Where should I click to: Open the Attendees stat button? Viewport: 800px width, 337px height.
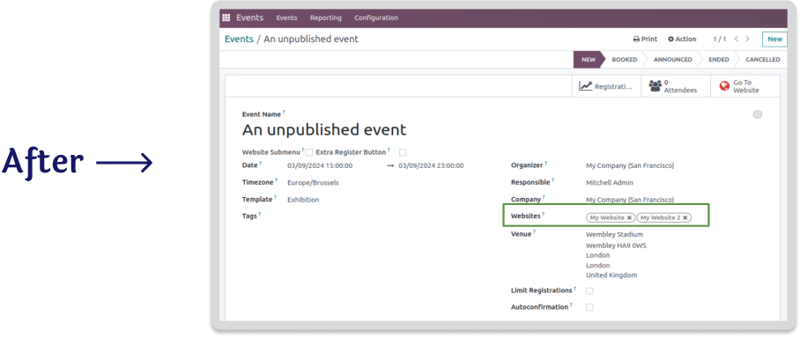tap(676, 86)
